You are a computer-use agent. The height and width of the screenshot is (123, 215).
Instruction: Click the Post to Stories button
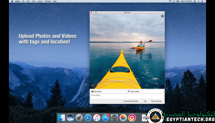[156, 101]
